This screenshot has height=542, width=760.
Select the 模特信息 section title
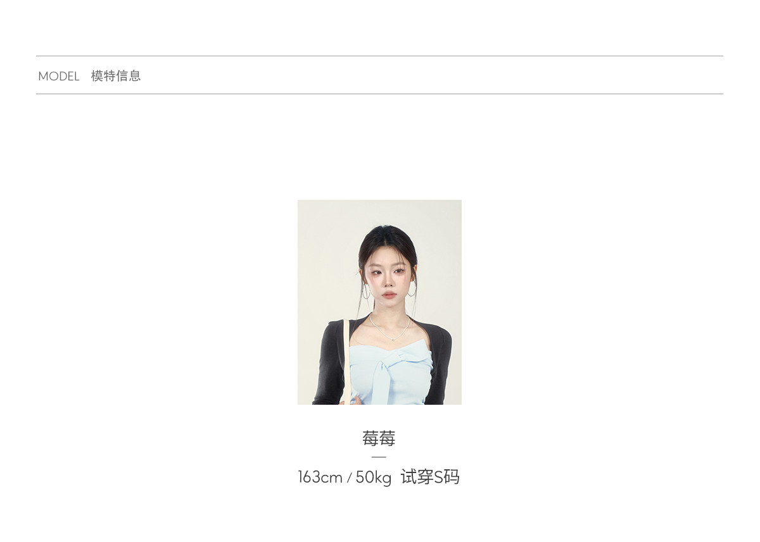116,76
